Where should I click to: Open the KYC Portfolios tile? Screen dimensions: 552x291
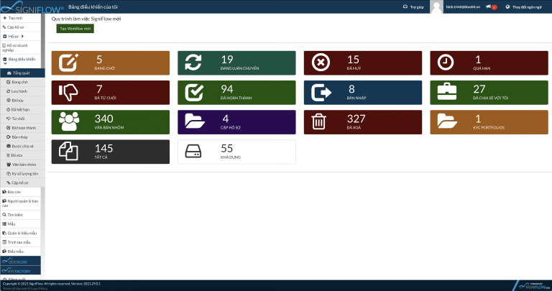[492, 121]
